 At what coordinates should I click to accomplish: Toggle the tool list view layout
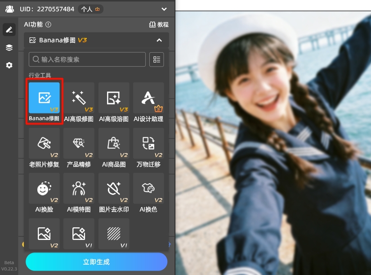[x=156, y=59]
